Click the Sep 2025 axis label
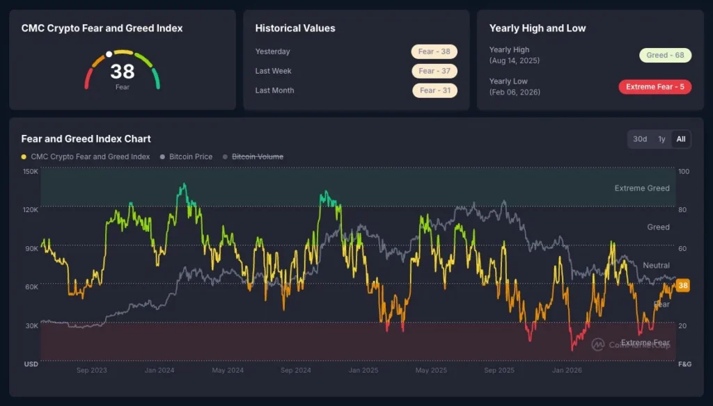The image size is (713, 406). pos(499,370)
